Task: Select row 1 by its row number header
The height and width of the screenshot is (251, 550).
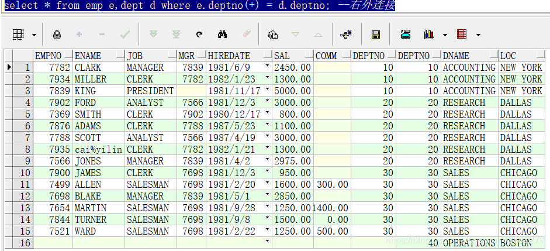Action: [23, 67]
